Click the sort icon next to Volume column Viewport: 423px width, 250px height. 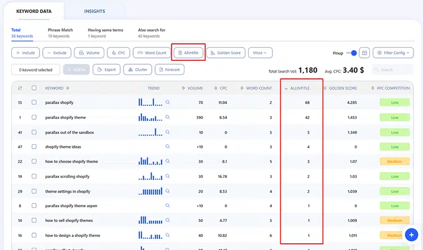click(183, 88)
